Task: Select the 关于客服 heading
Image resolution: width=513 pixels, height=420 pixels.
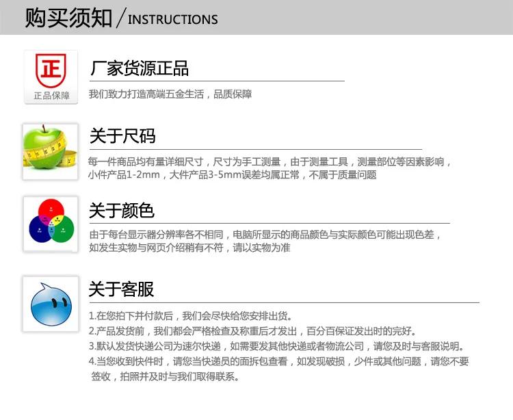Action: click(x=121, y=289)
